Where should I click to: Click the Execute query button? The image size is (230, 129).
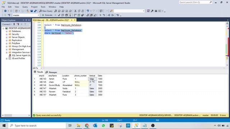coord(47,15)
